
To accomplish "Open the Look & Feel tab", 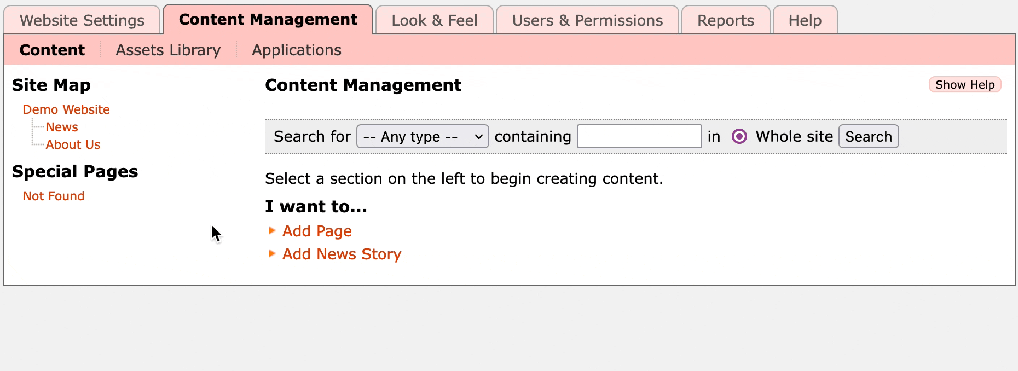I will [x=435, y=20].
